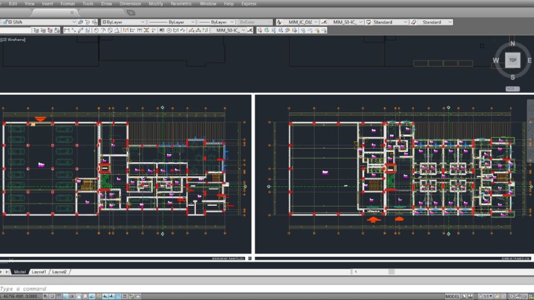Select the Center Mark tool

click(169, 30)
